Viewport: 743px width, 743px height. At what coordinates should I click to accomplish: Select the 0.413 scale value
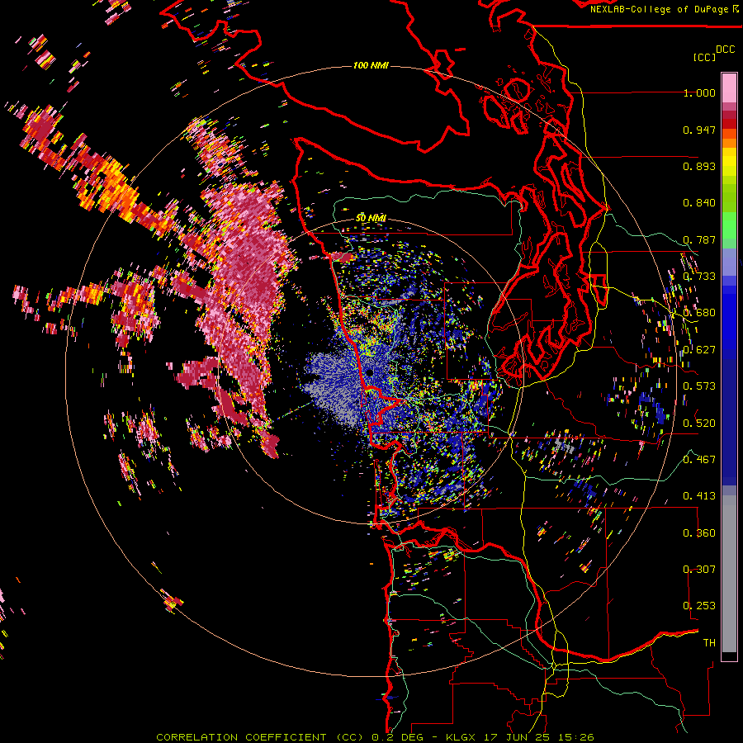coord(699,496)
